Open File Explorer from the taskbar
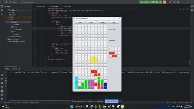 105,107
